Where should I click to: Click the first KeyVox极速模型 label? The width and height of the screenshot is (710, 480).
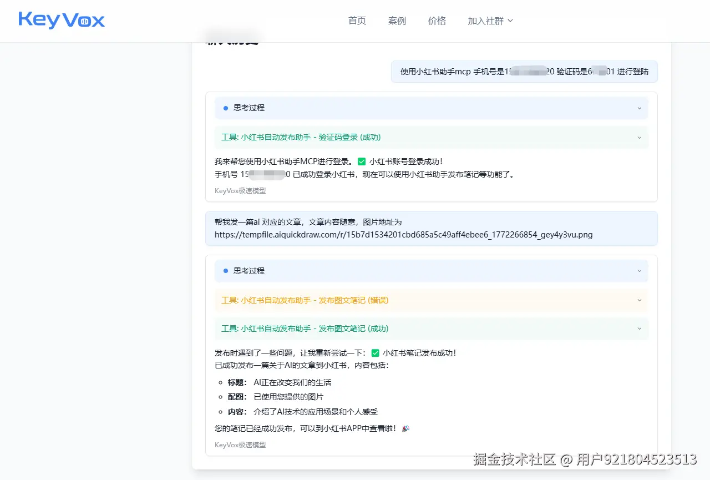point(240,190)
